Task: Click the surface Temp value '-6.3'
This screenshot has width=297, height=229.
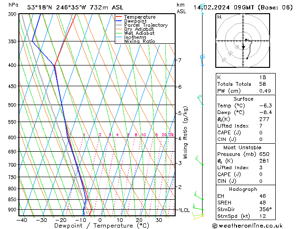Action: click(x=266, y=106)
